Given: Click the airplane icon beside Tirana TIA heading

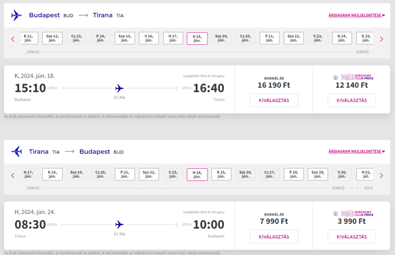Looking at the screenshot, I should point(17,152).
